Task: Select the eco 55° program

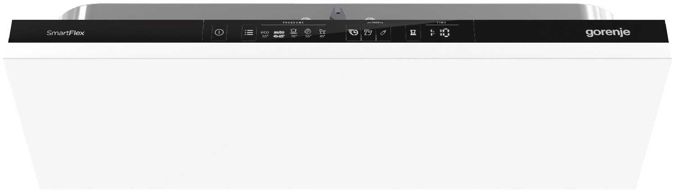Action: [265, 34]
